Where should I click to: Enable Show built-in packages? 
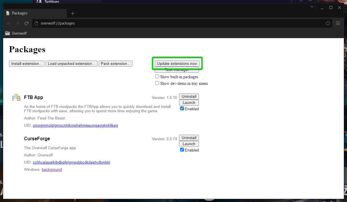(x=157, y=76)
